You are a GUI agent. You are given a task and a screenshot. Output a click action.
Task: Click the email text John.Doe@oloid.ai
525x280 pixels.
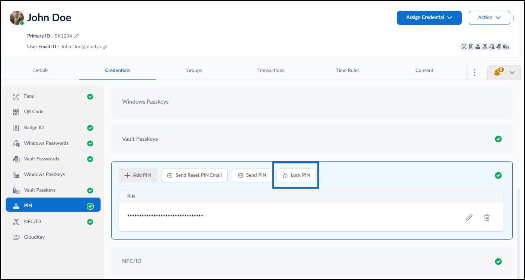pos(81,47)
